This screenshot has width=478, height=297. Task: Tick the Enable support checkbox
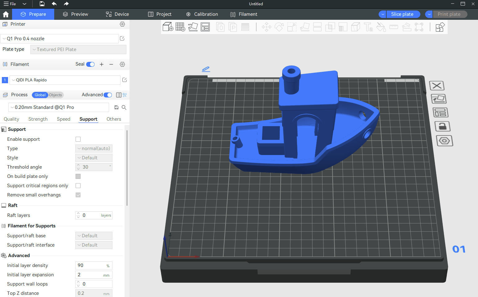pyautogui.click(x=78, y=139)
